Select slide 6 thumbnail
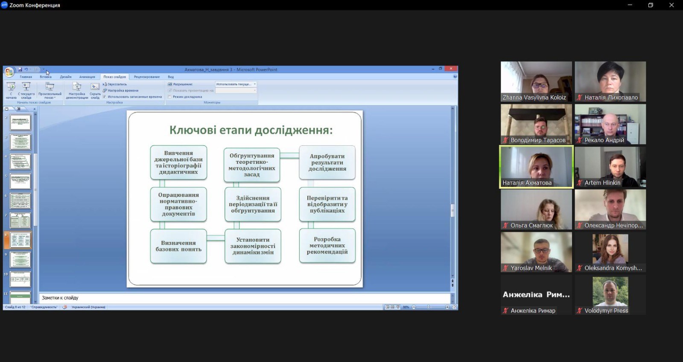683x362 pixels. [20, 201]
